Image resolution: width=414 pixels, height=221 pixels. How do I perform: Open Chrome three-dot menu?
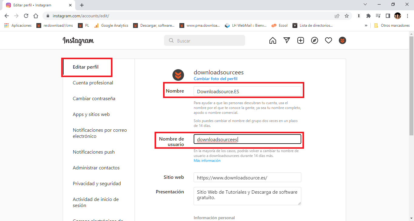[407, 16]
